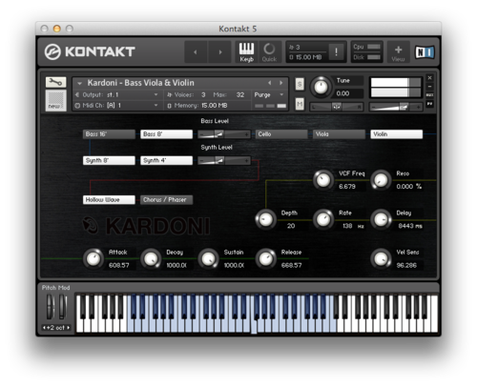Toggle the Cello button
477x386 pixels.
[x=281, y=134]
